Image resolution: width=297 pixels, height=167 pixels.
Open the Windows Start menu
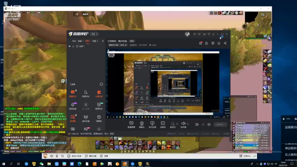pyautogui.click(x=4, y=164)
